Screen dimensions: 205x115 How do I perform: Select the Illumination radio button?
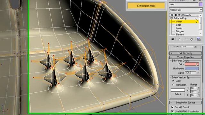click(x=173, y=85)
